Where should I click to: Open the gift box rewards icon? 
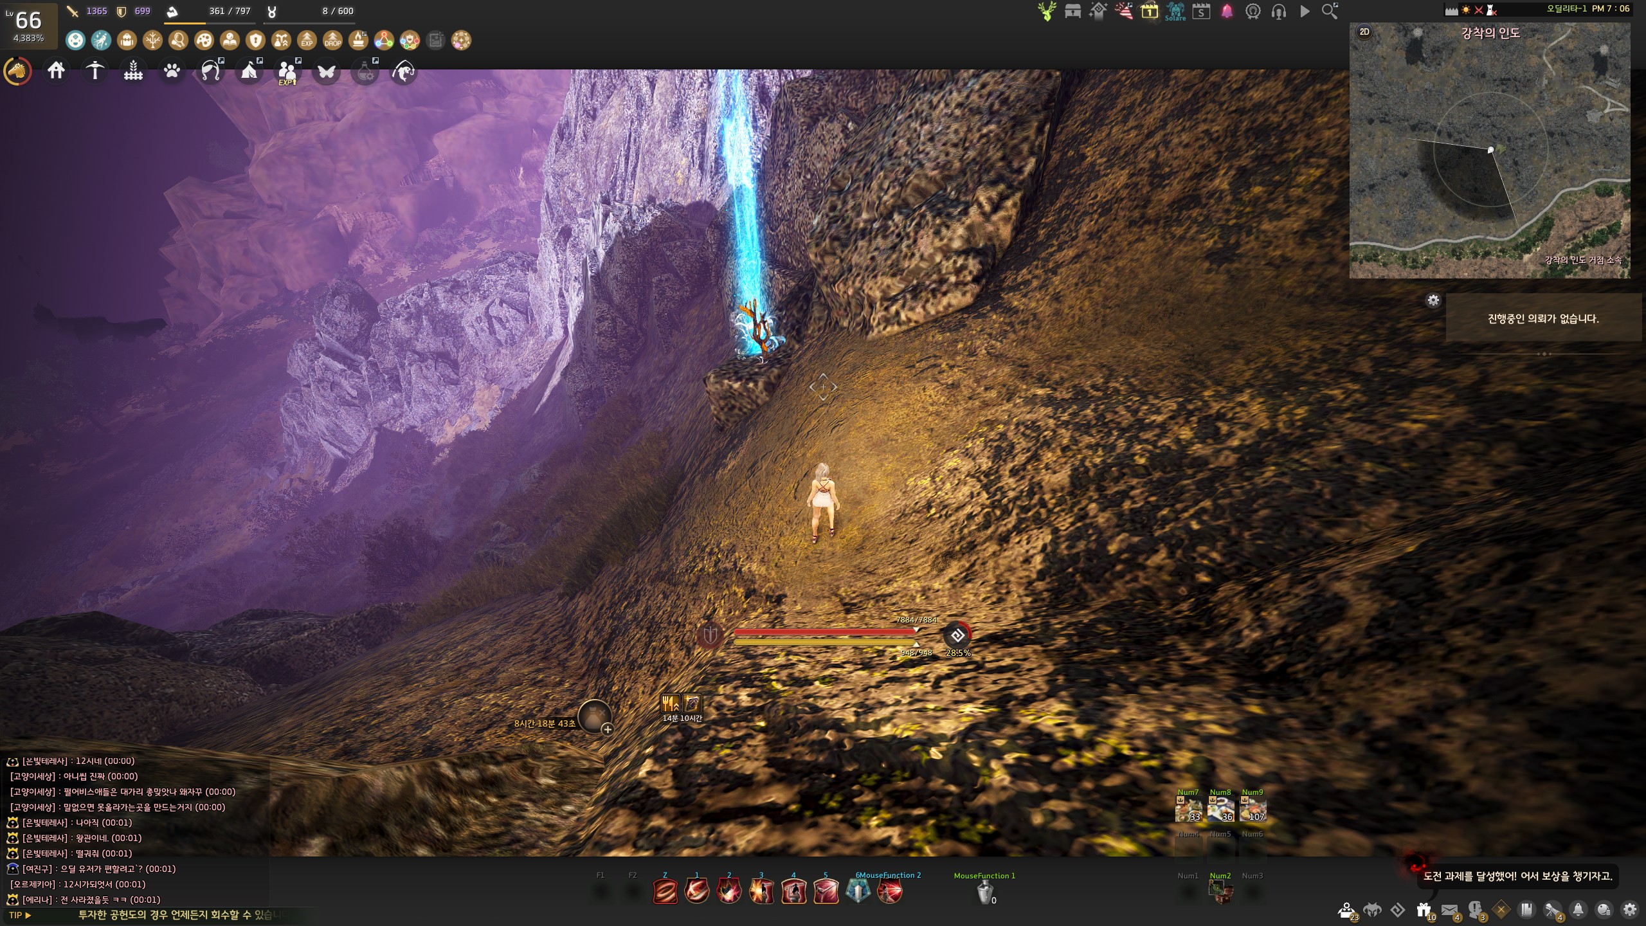coord(1424,910)
